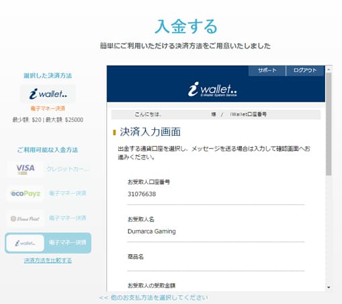Click the ログアウト tab
342x304 pixels.
tap(305, 71)
